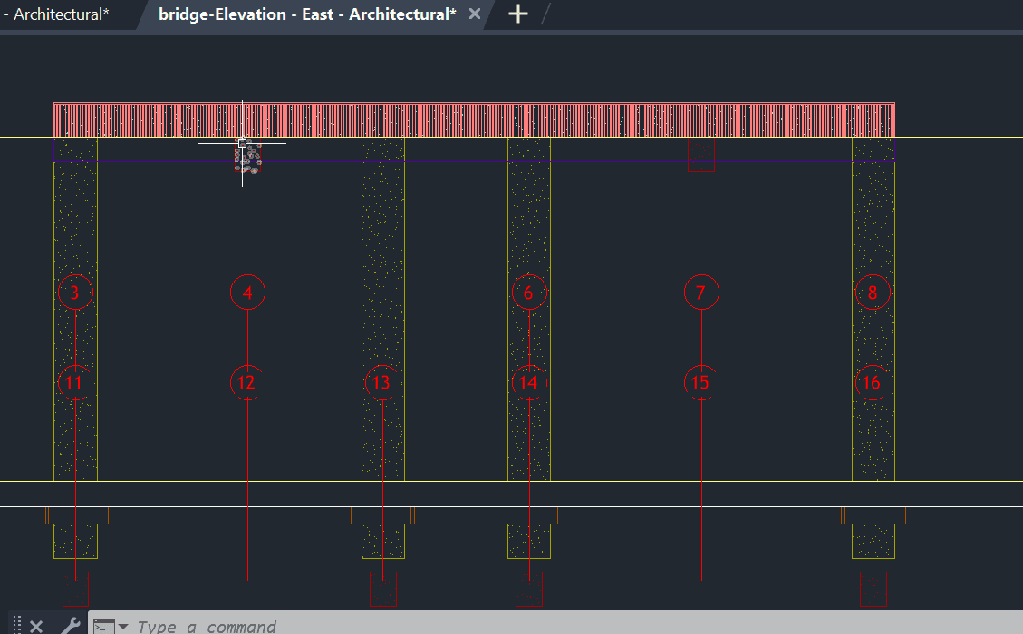Click grid bubble number 11
The width and height of the screenshot is (1023, 634).
point(75,383)
